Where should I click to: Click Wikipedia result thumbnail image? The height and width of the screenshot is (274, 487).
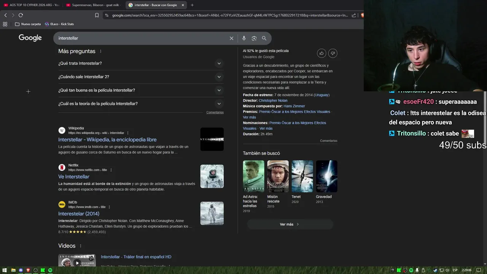[212, 139]
